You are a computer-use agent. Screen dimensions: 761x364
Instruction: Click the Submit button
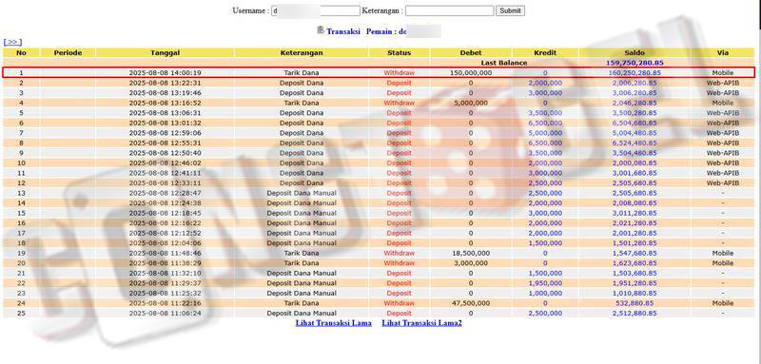pyautogui.click(x=510, y=10)
